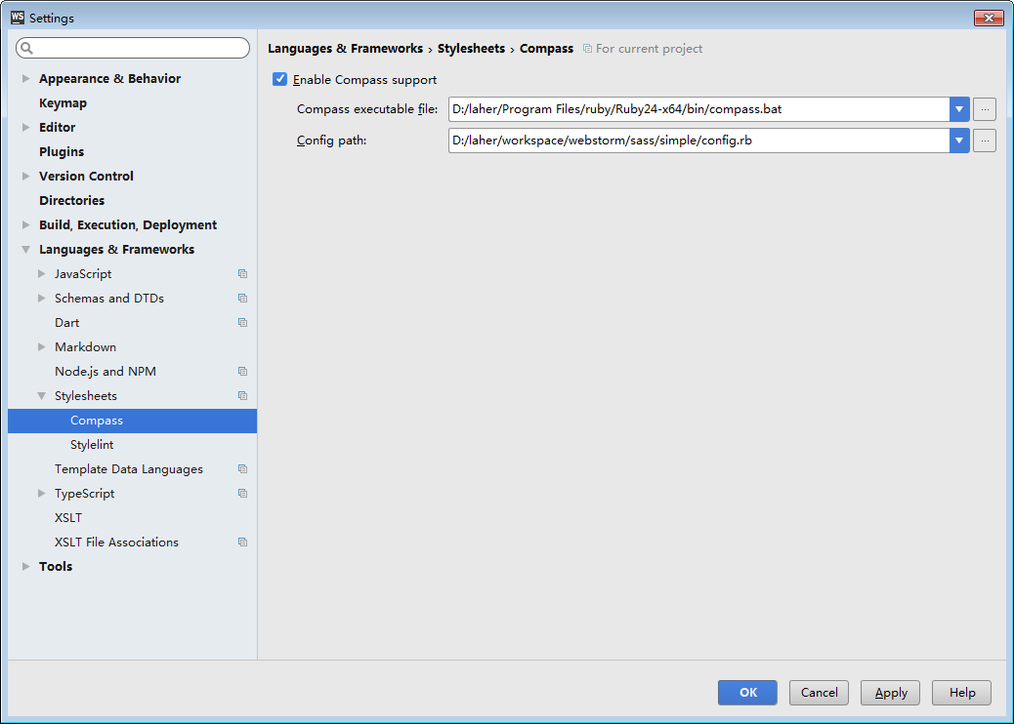
Task: Expand TypeScript node arrow
Action: tap(41, 494)
